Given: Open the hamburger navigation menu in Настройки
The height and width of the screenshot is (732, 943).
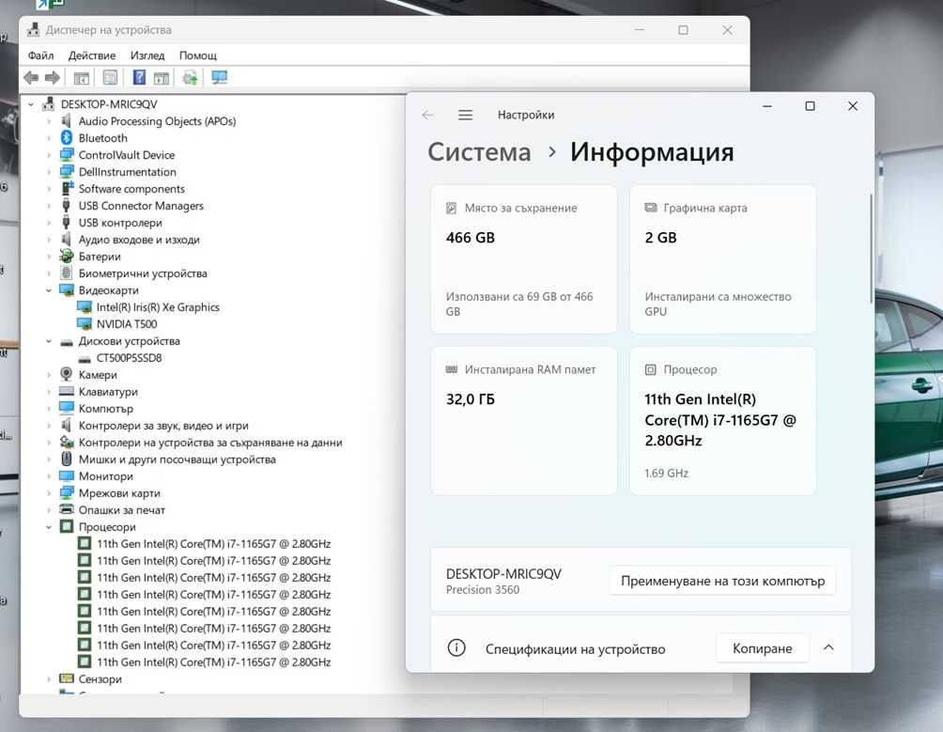Looking at the screenshot, I should pyautogui.click(x=466, y=115).
